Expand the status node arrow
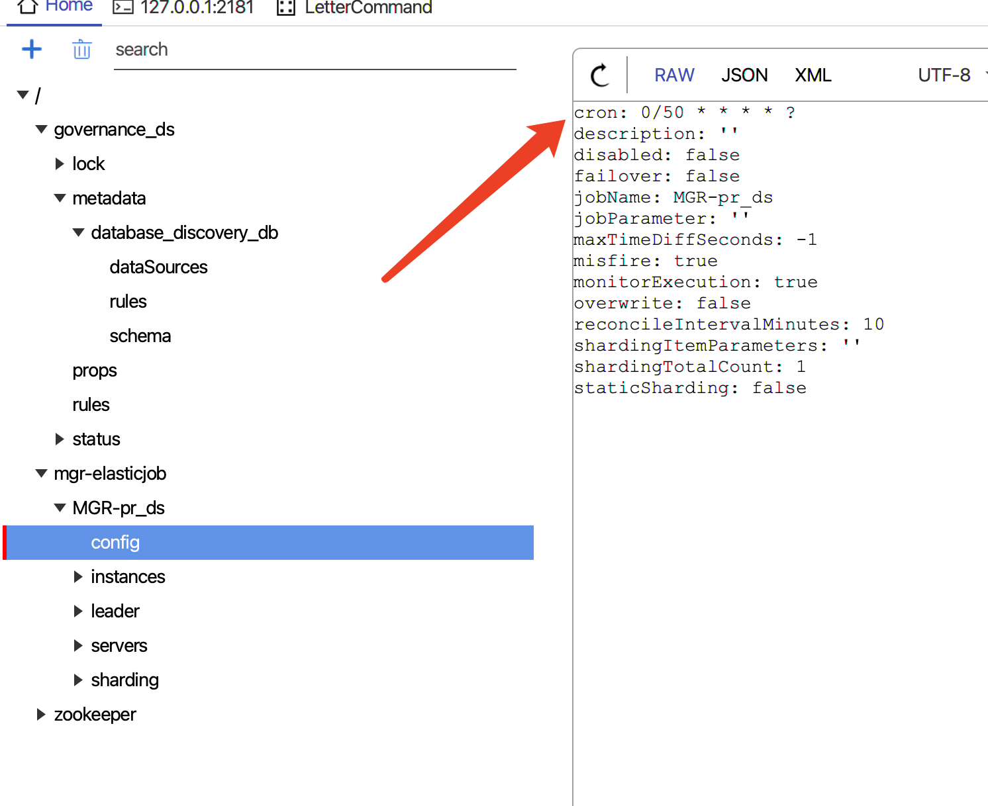This screenshot has width=988, height=806. (x=60, y=439)
